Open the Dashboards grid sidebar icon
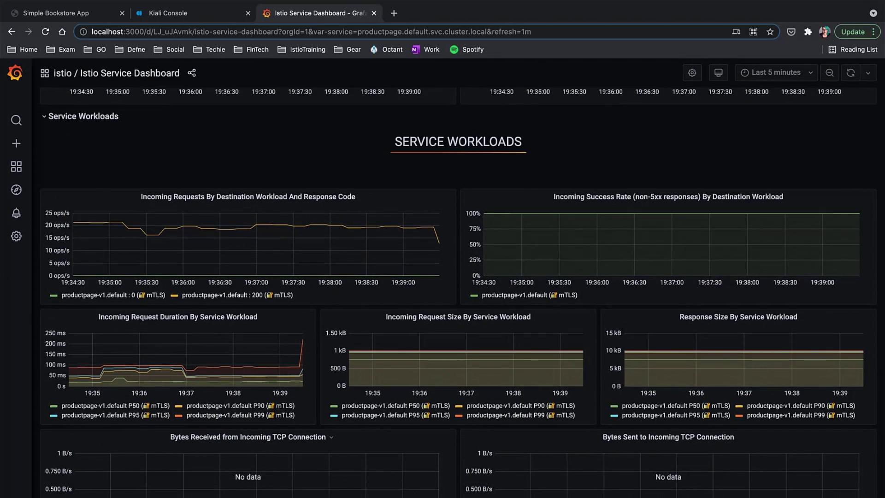 (x=16, y=166)
